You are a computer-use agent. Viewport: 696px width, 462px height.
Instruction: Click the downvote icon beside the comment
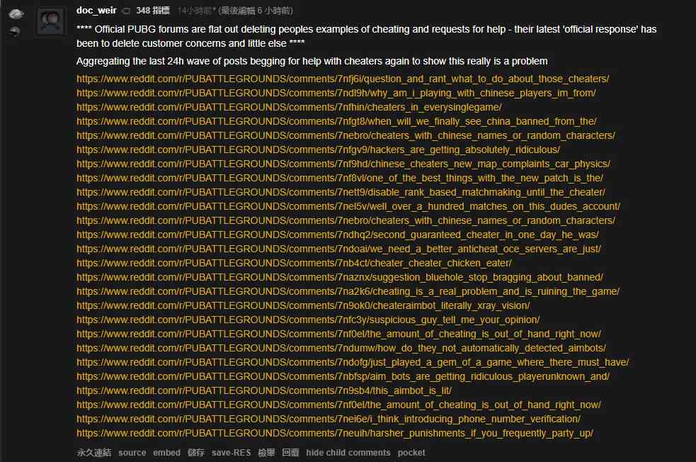pos(15,31)
